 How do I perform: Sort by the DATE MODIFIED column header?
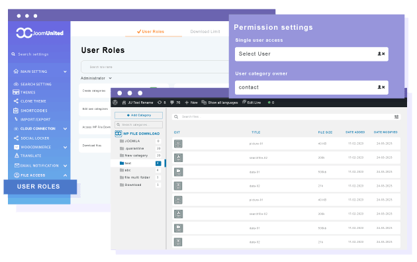[386, 132]
